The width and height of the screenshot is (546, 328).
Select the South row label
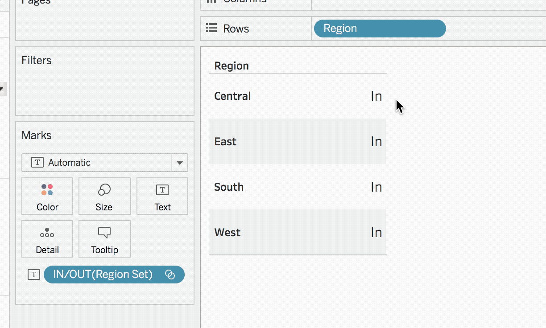click(229, 187)
